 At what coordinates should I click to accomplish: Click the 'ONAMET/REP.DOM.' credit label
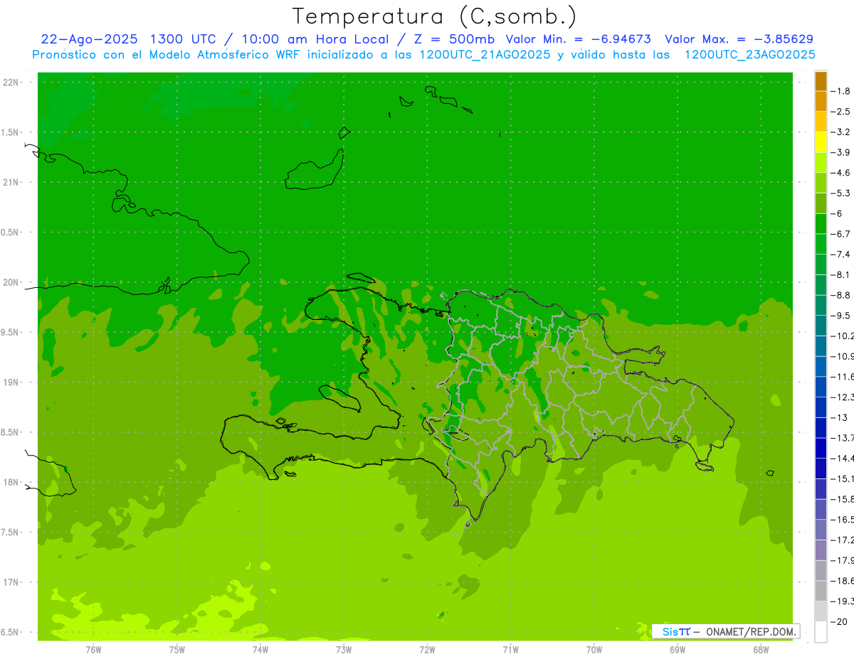tap(750, 631)
